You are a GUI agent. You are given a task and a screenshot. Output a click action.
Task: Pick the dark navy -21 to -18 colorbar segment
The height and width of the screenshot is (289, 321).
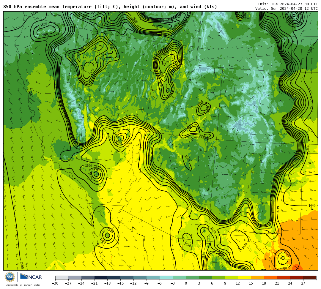[101, 277]
